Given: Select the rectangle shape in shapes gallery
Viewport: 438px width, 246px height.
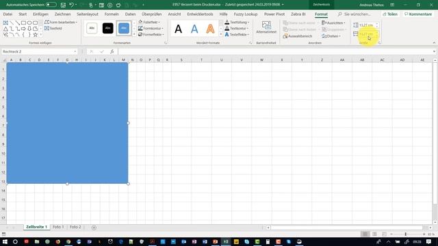Looking at the screenshot, I should 23,23.
